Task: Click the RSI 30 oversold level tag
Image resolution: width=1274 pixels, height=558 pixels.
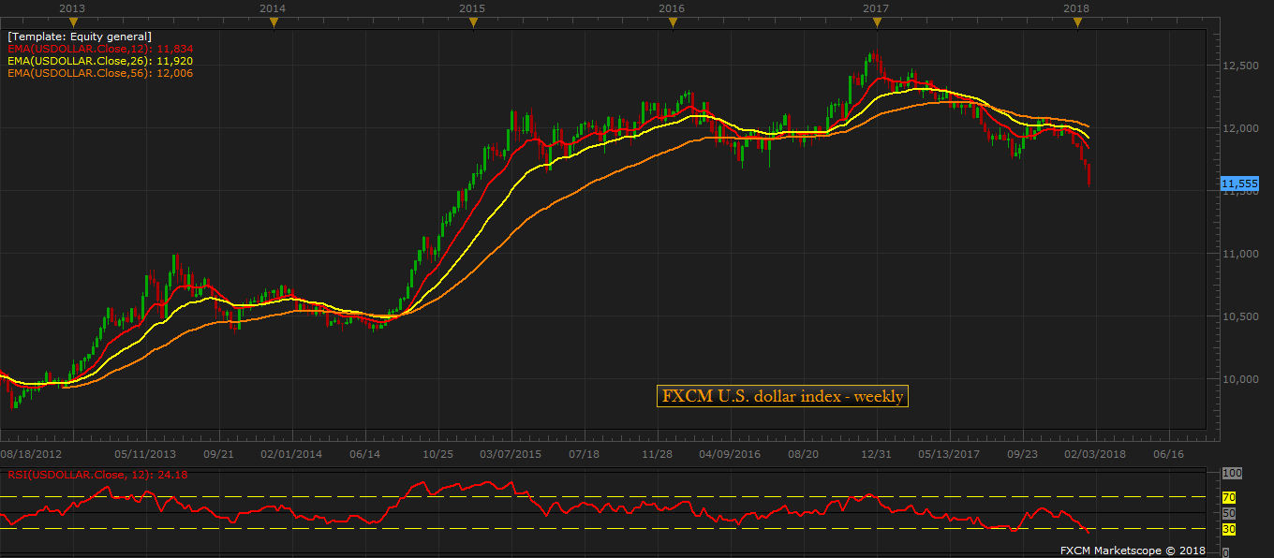Action: click(x=1228, y=530)
